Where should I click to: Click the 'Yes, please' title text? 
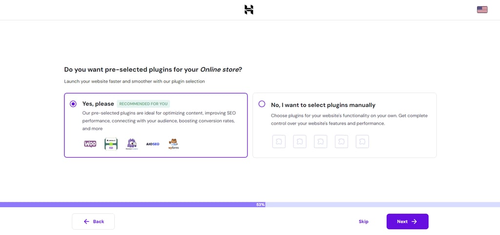tap(98, 104)
